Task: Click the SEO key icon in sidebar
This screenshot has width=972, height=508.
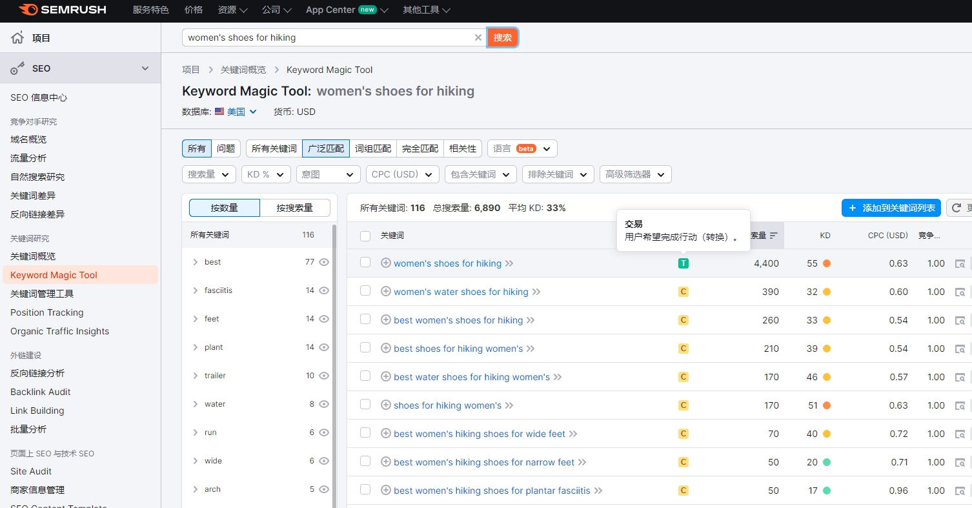Action: click(x=17, y=68)
